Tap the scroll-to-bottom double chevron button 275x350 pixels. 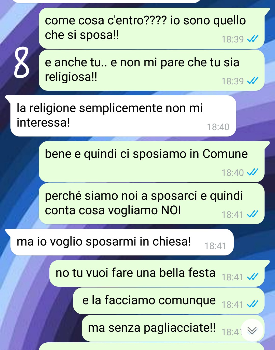pyautogui.click(x=252, y=330)
